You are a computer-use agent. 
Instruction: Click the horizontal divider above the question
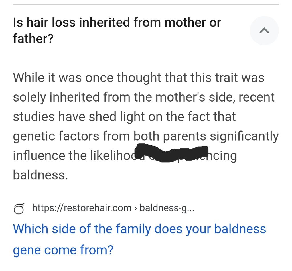tap(146, 4)
